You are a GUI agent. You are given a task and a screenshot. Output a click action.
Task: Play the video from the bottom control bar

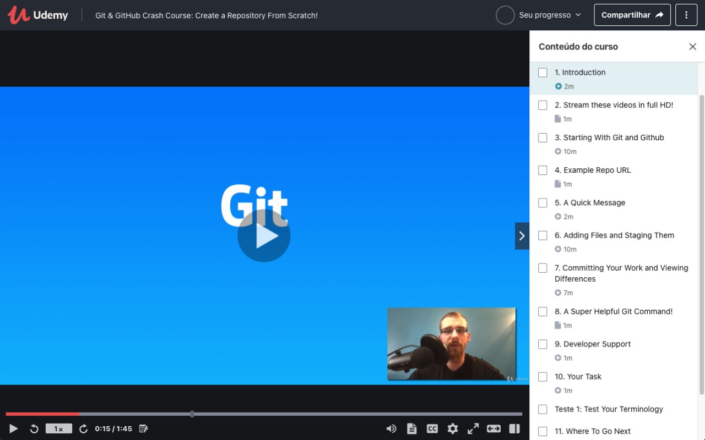(x=14, y=428)
